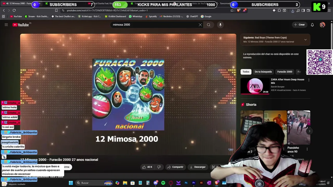Clear the 'mimosa 2000' search text
Viewport: 333px width, 187px height.
tap(200, 25)
